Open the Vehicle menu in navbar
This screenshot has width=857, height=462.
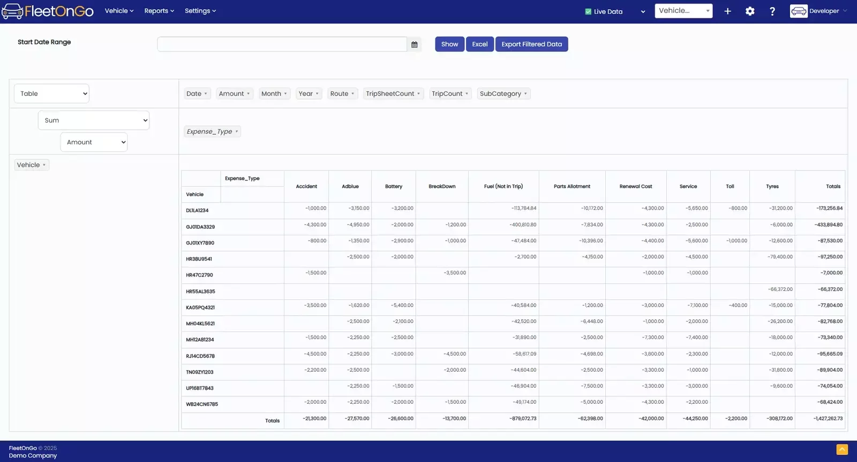click(119, 11)
